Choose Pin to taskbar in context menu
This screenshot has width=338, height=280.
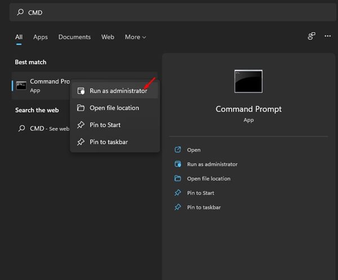pos(115,142)
